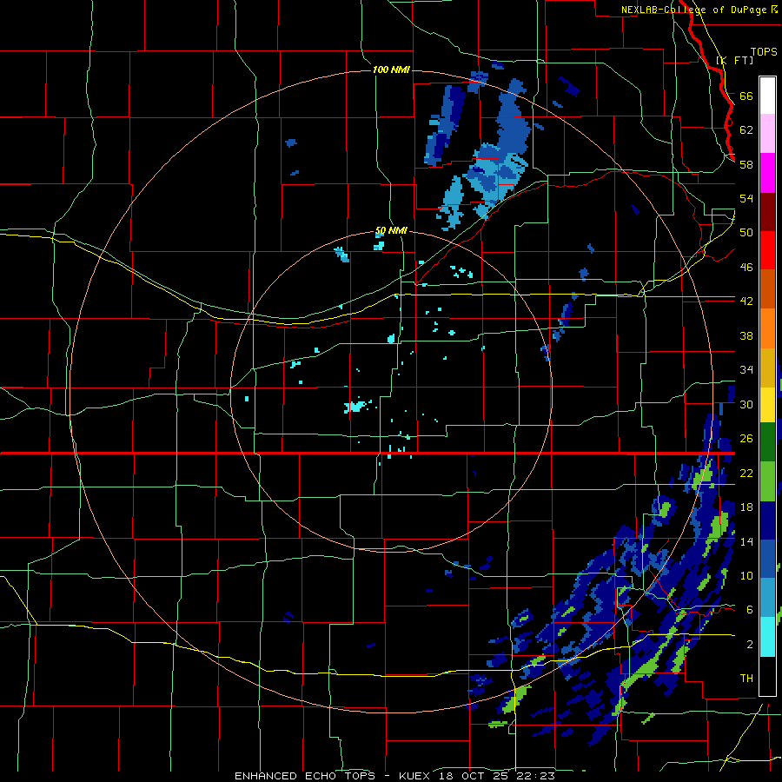Click the 6 legend value
The width and height of the screenshot is (782, 782).
pyautogui.click(x=749, y=610)
